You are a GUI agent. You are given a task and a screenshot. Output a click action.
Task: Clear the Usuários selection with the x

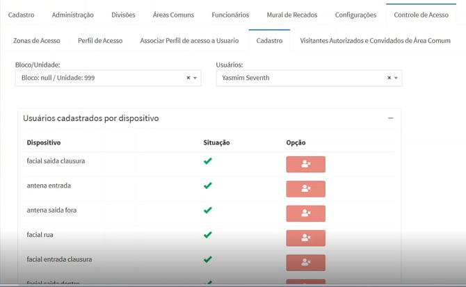click(x=389, y=79)
